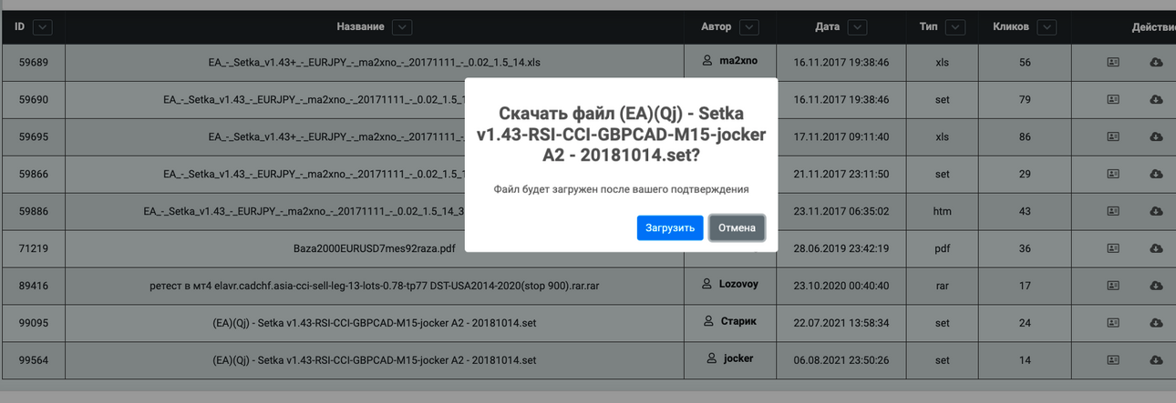The height and width of the screenshot is (403, 1176).
Task: Open the ID column dropdown
Action: point(42,27)
